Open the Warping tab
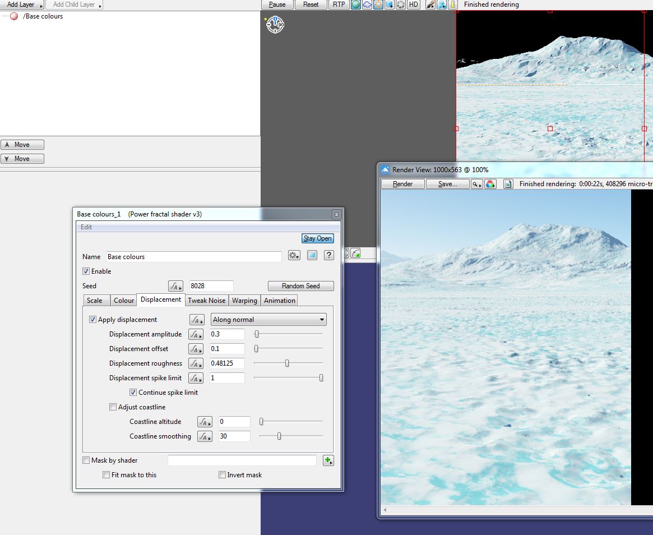 point(244,301)
